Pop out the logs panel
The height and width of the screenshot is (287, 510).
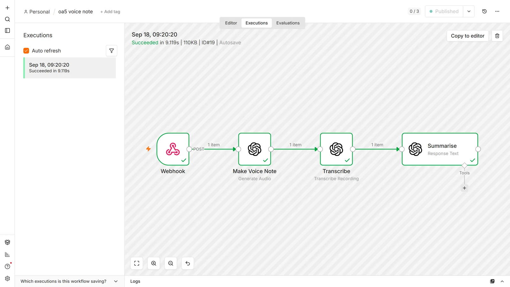tap(492, 281)
